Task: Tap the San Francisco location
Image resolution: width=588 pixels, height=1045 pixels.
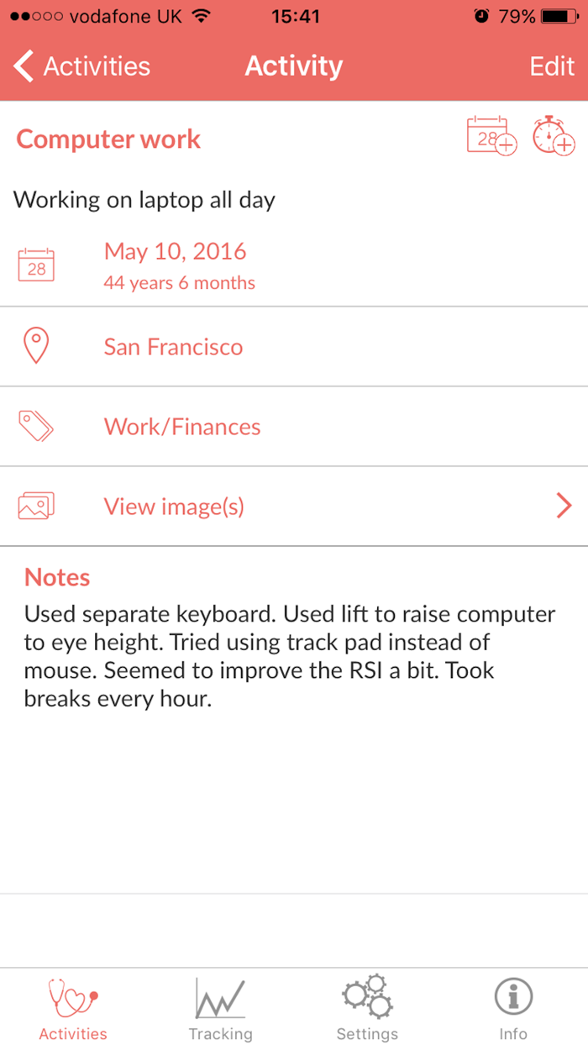Action: (x=173, y=347)
